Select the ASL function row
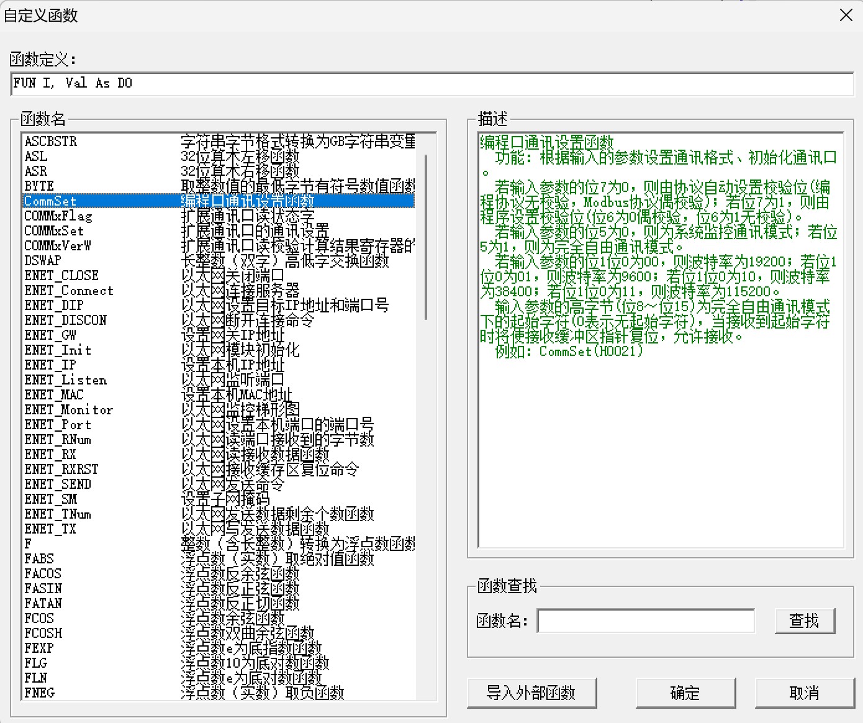 pos(219,157)
